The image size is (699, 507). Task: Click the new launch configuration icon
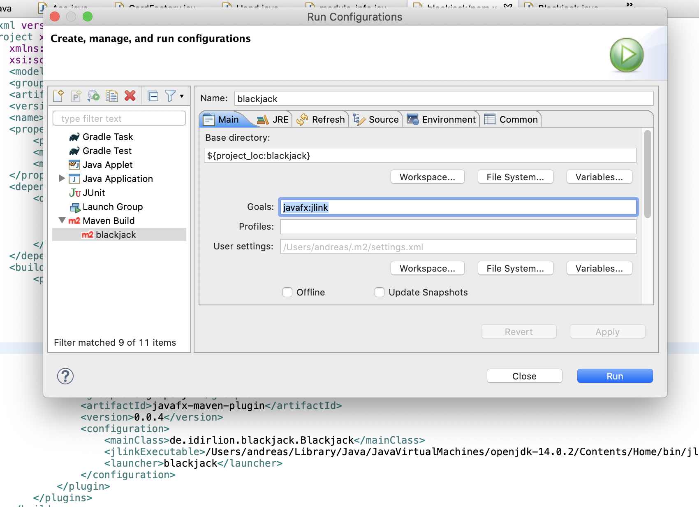coord(58,96)
